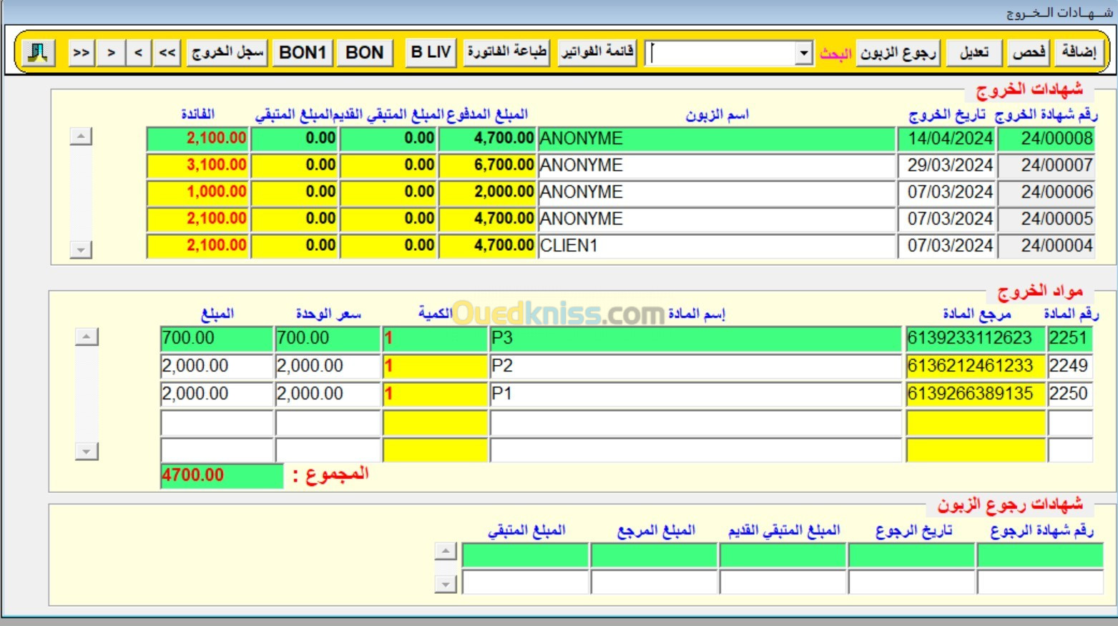Click unit price 700.00 of P3
Image resolution: width=1118 pixels, height=626 pixels.
click(x=327, y=338)
